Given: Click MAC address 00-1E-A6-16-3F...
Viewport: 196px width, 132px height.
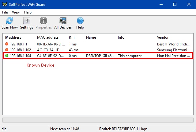Looking at the screenshot, I should coord(51,44).
